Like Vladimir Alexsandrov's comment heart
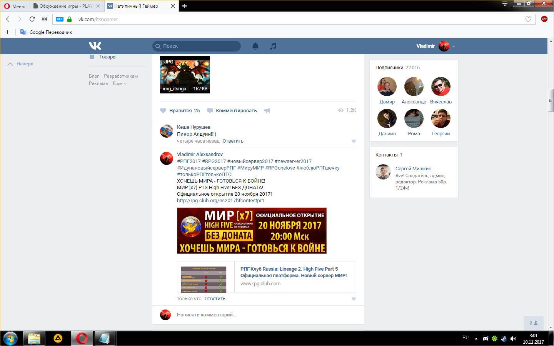The height and width of the screenshot is (346, 554). point(354,299)
